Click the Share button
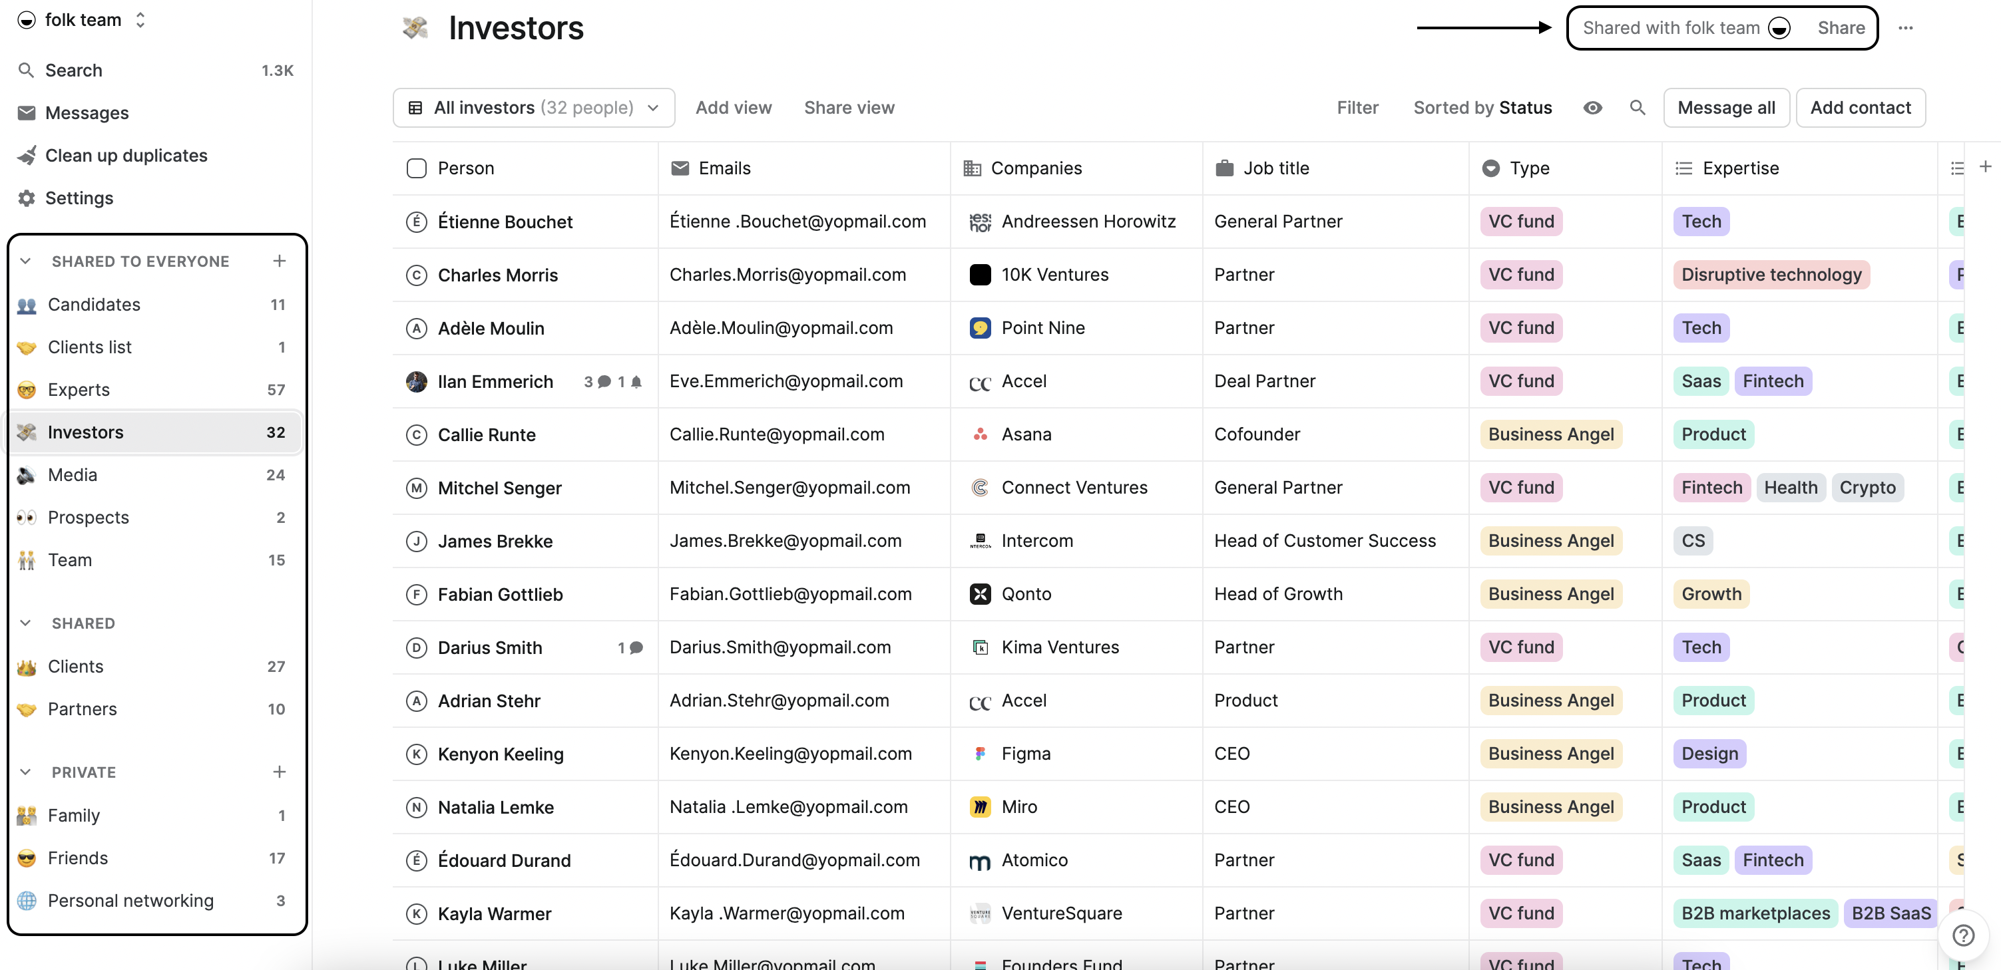The width and height of the screenshot is (2001, 970). [1840, 28]
